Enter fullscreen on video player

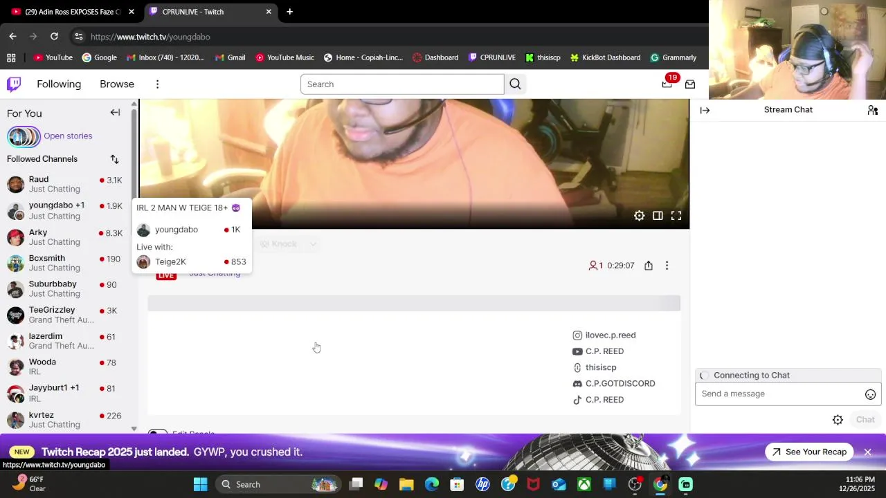(x=676, y=216)
